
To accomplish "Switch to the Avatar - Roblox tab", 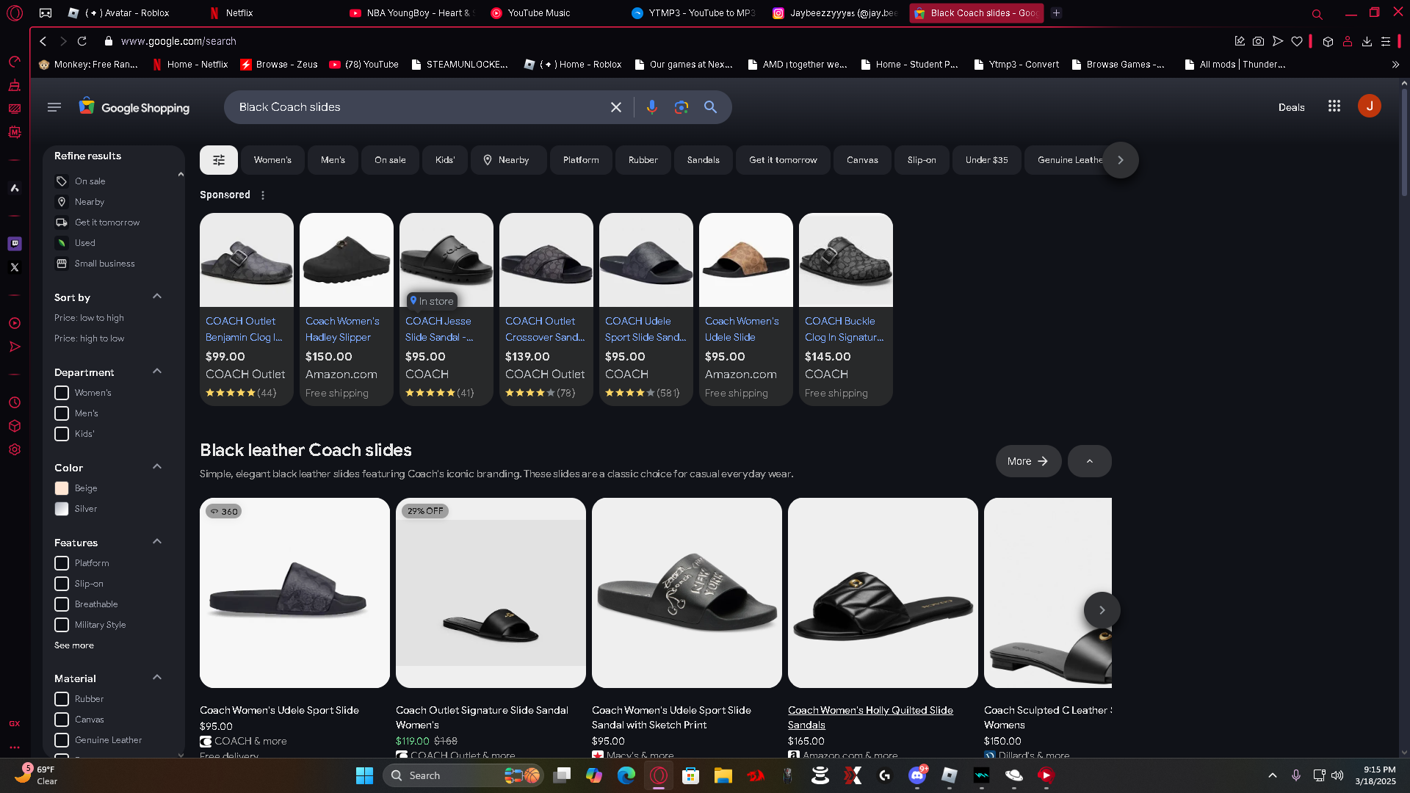I will click(x=127, y=13).
